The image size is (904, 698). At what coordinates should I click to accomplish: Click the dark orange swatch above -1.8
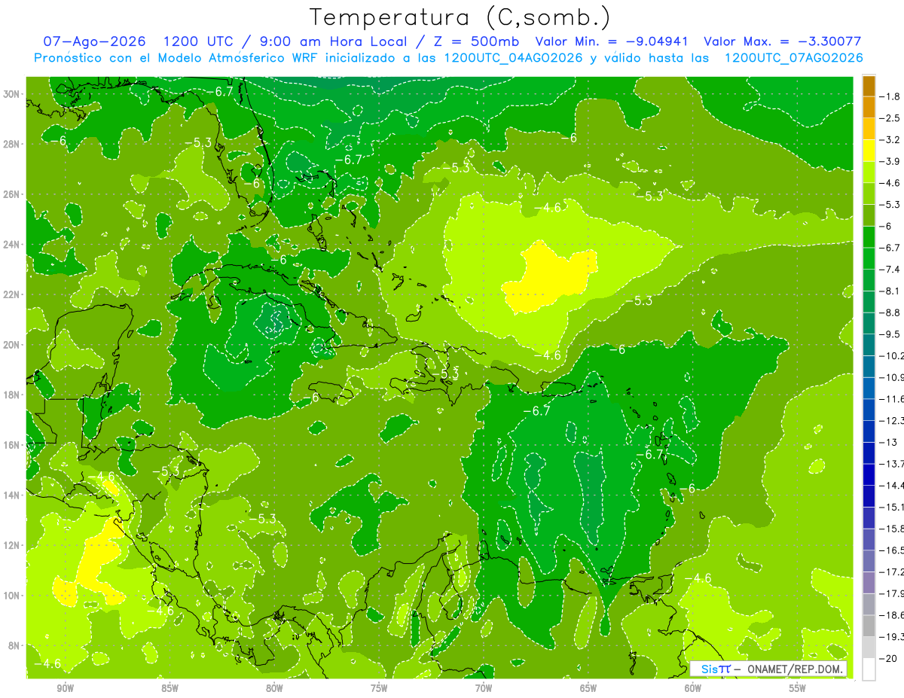[869, 86]
